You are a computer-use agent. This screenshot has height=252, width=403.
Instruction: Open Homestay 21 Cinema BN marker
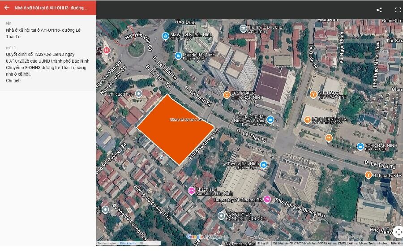(x=267, y=199)
